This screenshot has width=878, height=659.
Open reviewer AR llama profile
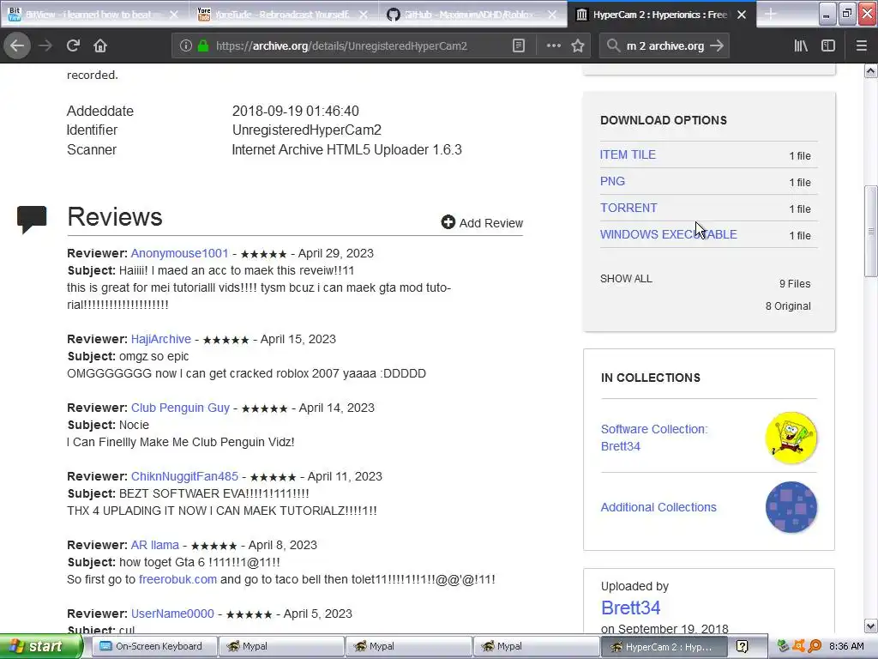click(154, 545)
